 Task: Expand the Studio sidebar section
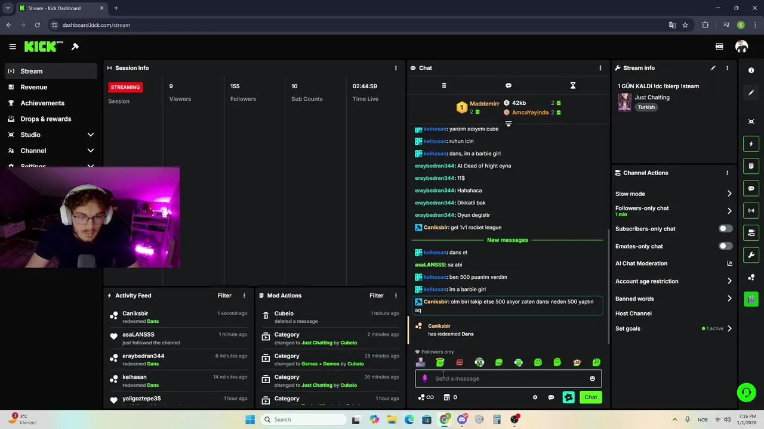pyautogui.click(x=91, y=135)
